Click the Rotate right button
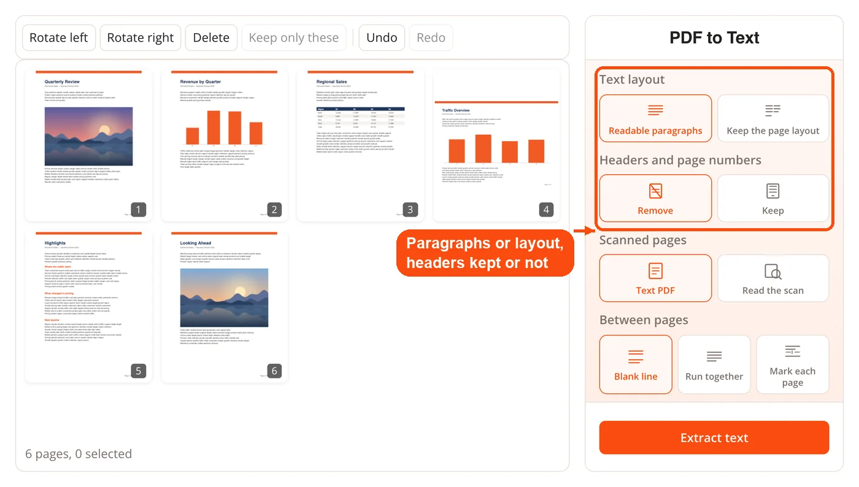This screenshot has width=859, height=487. pos(141,37)
